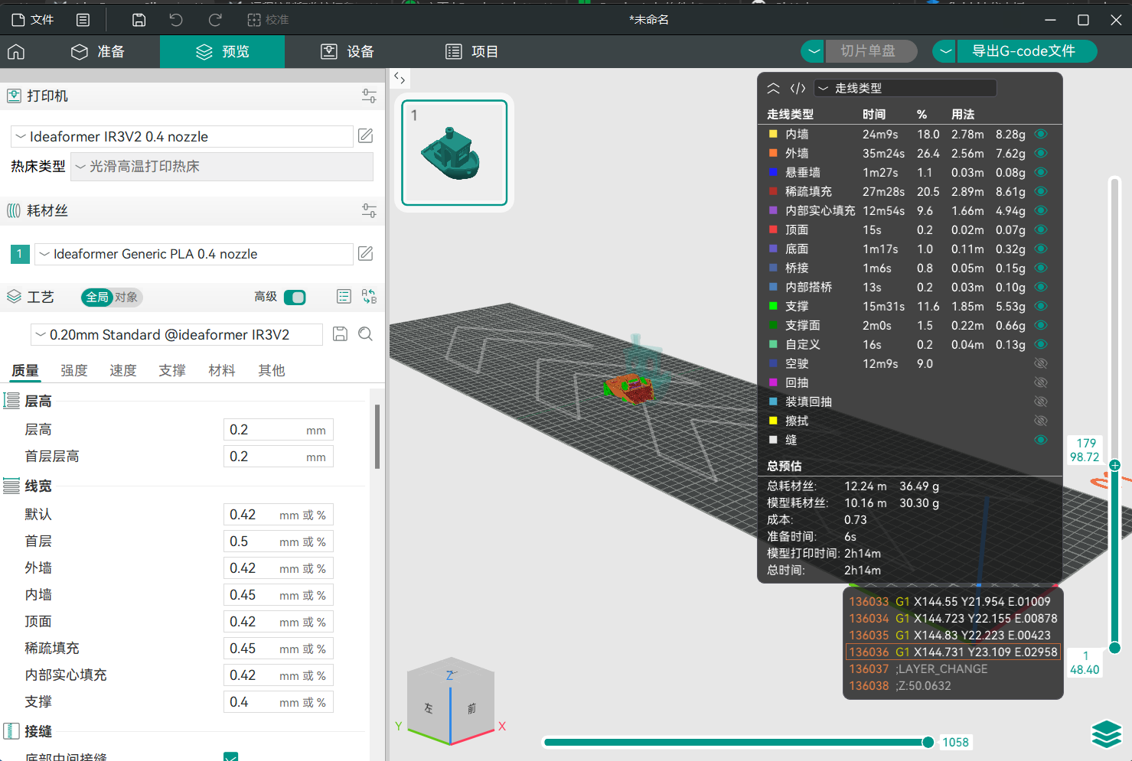
Task: Click the save icon in title bar
Action: [x=139, y=20]
